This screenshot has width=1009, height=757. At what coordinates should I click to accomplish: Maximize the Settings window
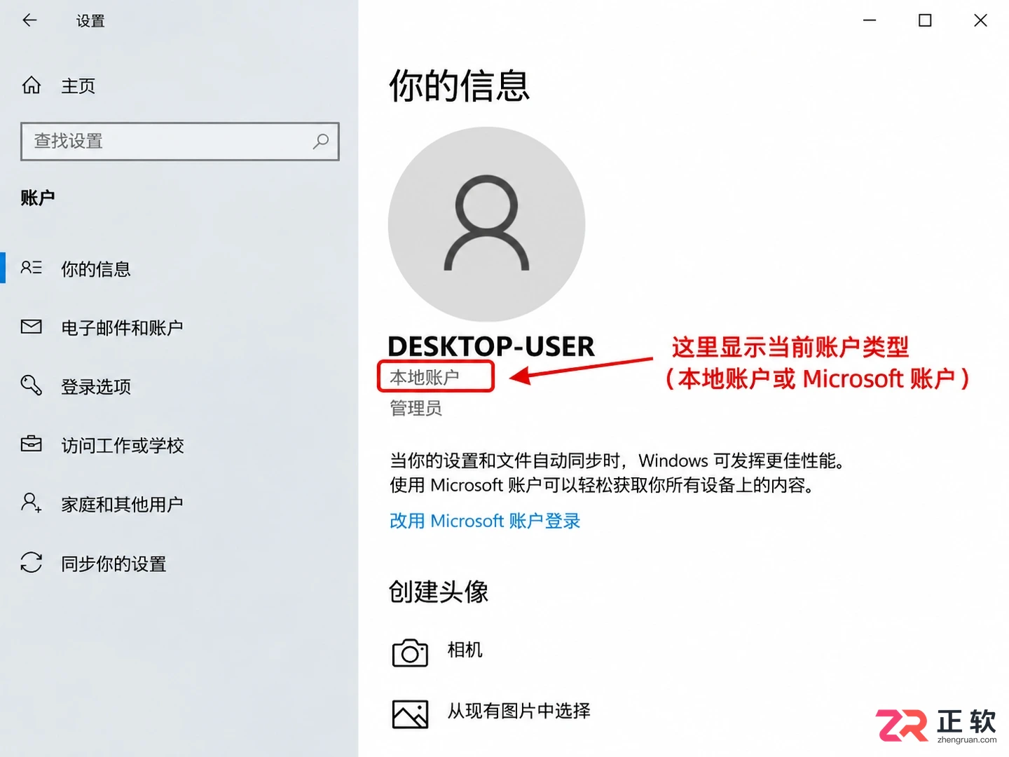[x=925, y=20]
